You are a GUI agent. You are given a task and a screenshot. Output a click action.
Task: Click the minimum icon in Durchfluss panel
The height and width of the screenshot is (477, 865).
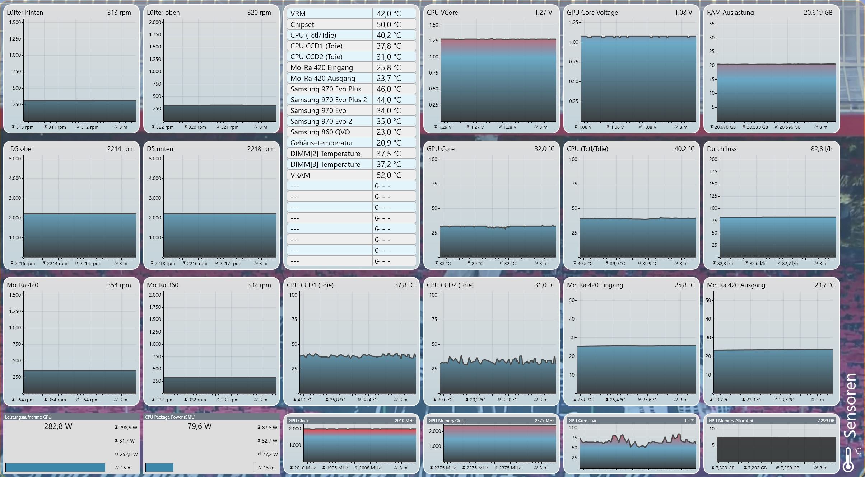point(747,263)
